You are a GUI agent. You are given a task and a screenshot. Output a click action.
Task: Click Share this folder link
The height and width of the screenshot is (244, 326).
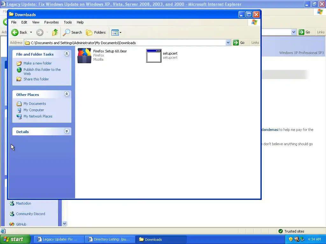tap(36, 79)
